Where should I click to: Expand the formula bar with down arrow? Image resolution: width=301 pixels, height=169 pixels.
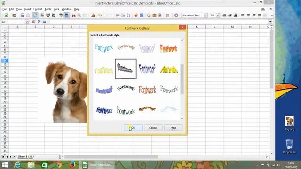270,22
